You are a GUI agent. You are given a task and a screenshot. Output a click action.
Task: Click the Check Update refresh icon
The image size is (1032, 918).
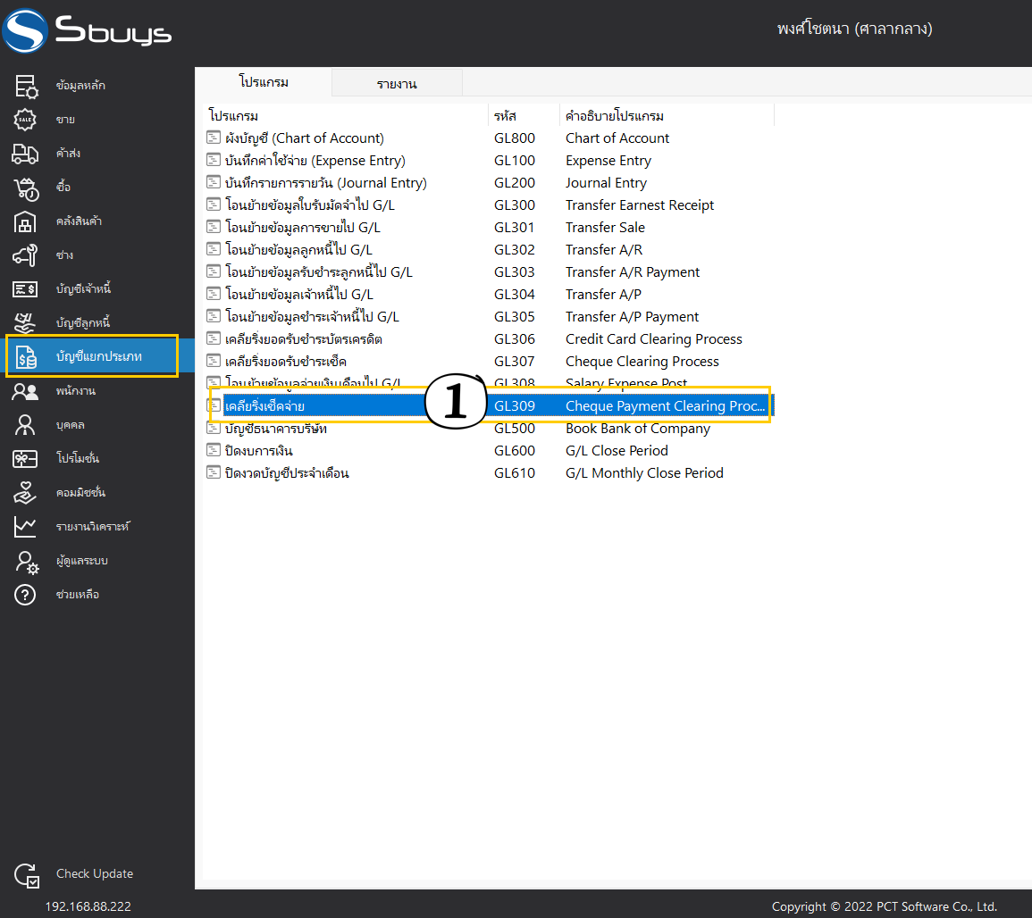(26, 875)
